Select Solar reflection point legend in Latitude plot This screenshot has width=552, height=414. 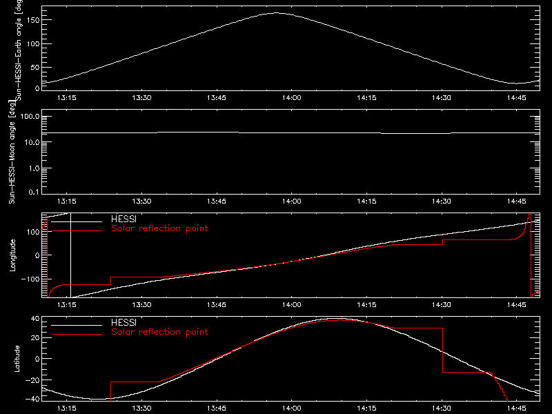click(159, 332)
